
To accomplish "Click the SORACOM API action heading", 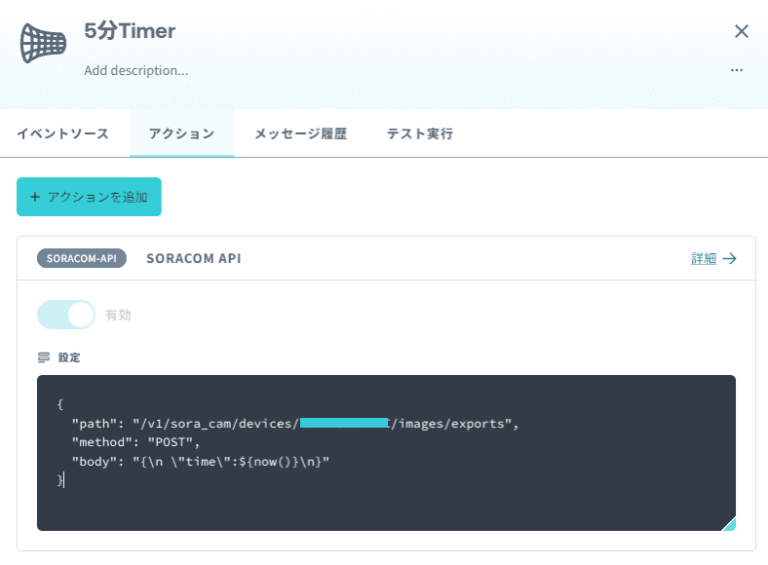I will pyautogui.click(x=194, y=258).
